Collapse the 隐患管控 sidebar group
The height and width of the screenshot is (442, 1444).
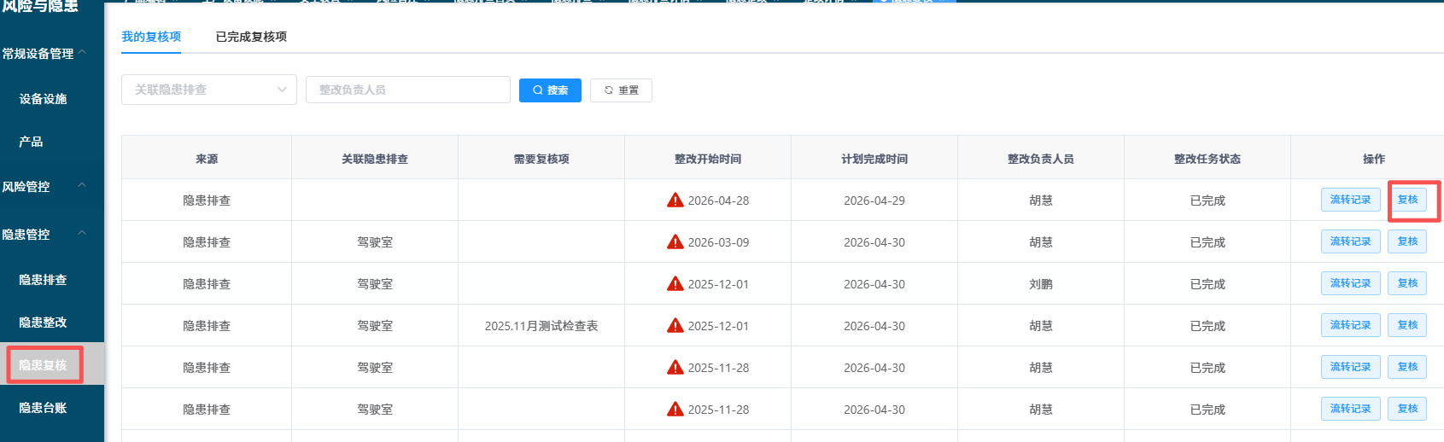(82, 234)
